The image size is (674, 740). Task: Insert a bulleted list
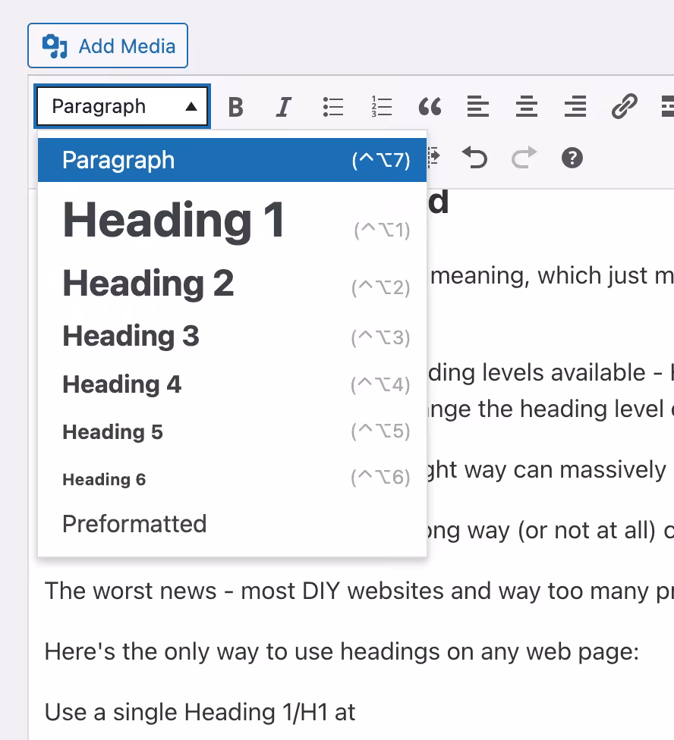333,107
